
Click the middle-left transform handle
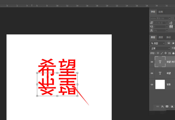coord(37,84)
